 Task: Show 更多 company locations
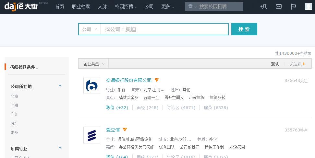tap(15, 132)
